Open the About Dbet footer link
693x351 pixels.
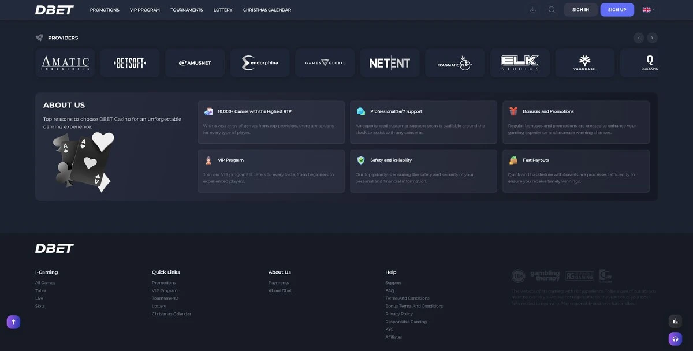pyautogui.click(x=280, y=290)
